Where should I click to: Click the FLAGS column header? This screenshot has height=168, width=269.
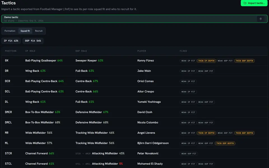(183, 51)
